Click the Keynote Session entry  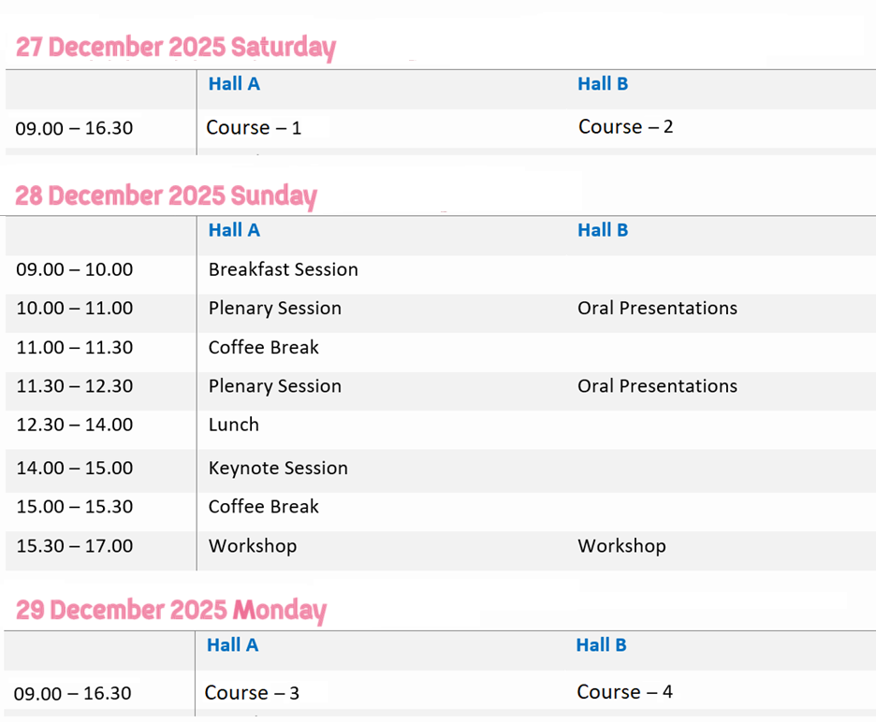click(x=278, y=469)
